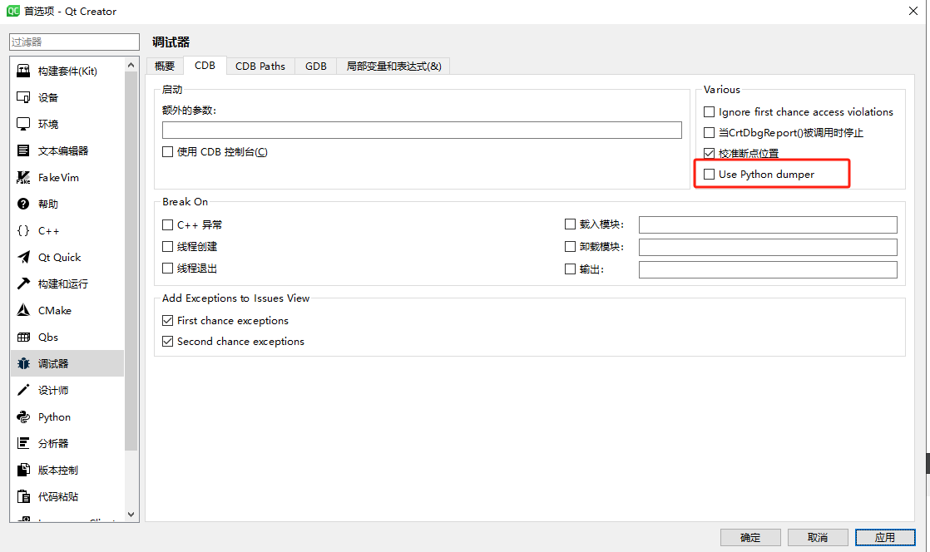The height and width of the screenshot is (552, 930).
Task: Open the GDB tab
Action: point(315,66)
